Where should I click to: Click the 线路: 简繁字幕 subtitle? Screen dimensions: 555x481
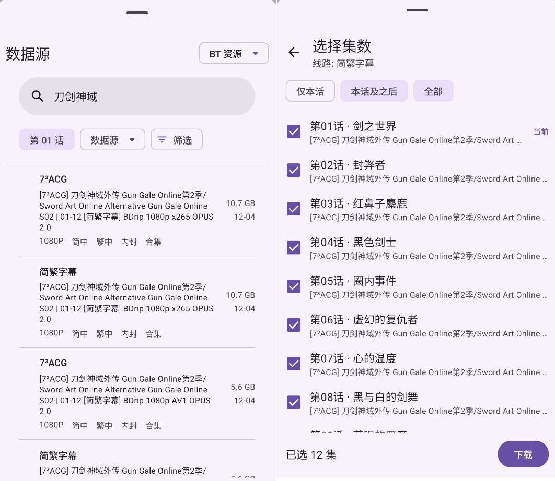(343, 63)
